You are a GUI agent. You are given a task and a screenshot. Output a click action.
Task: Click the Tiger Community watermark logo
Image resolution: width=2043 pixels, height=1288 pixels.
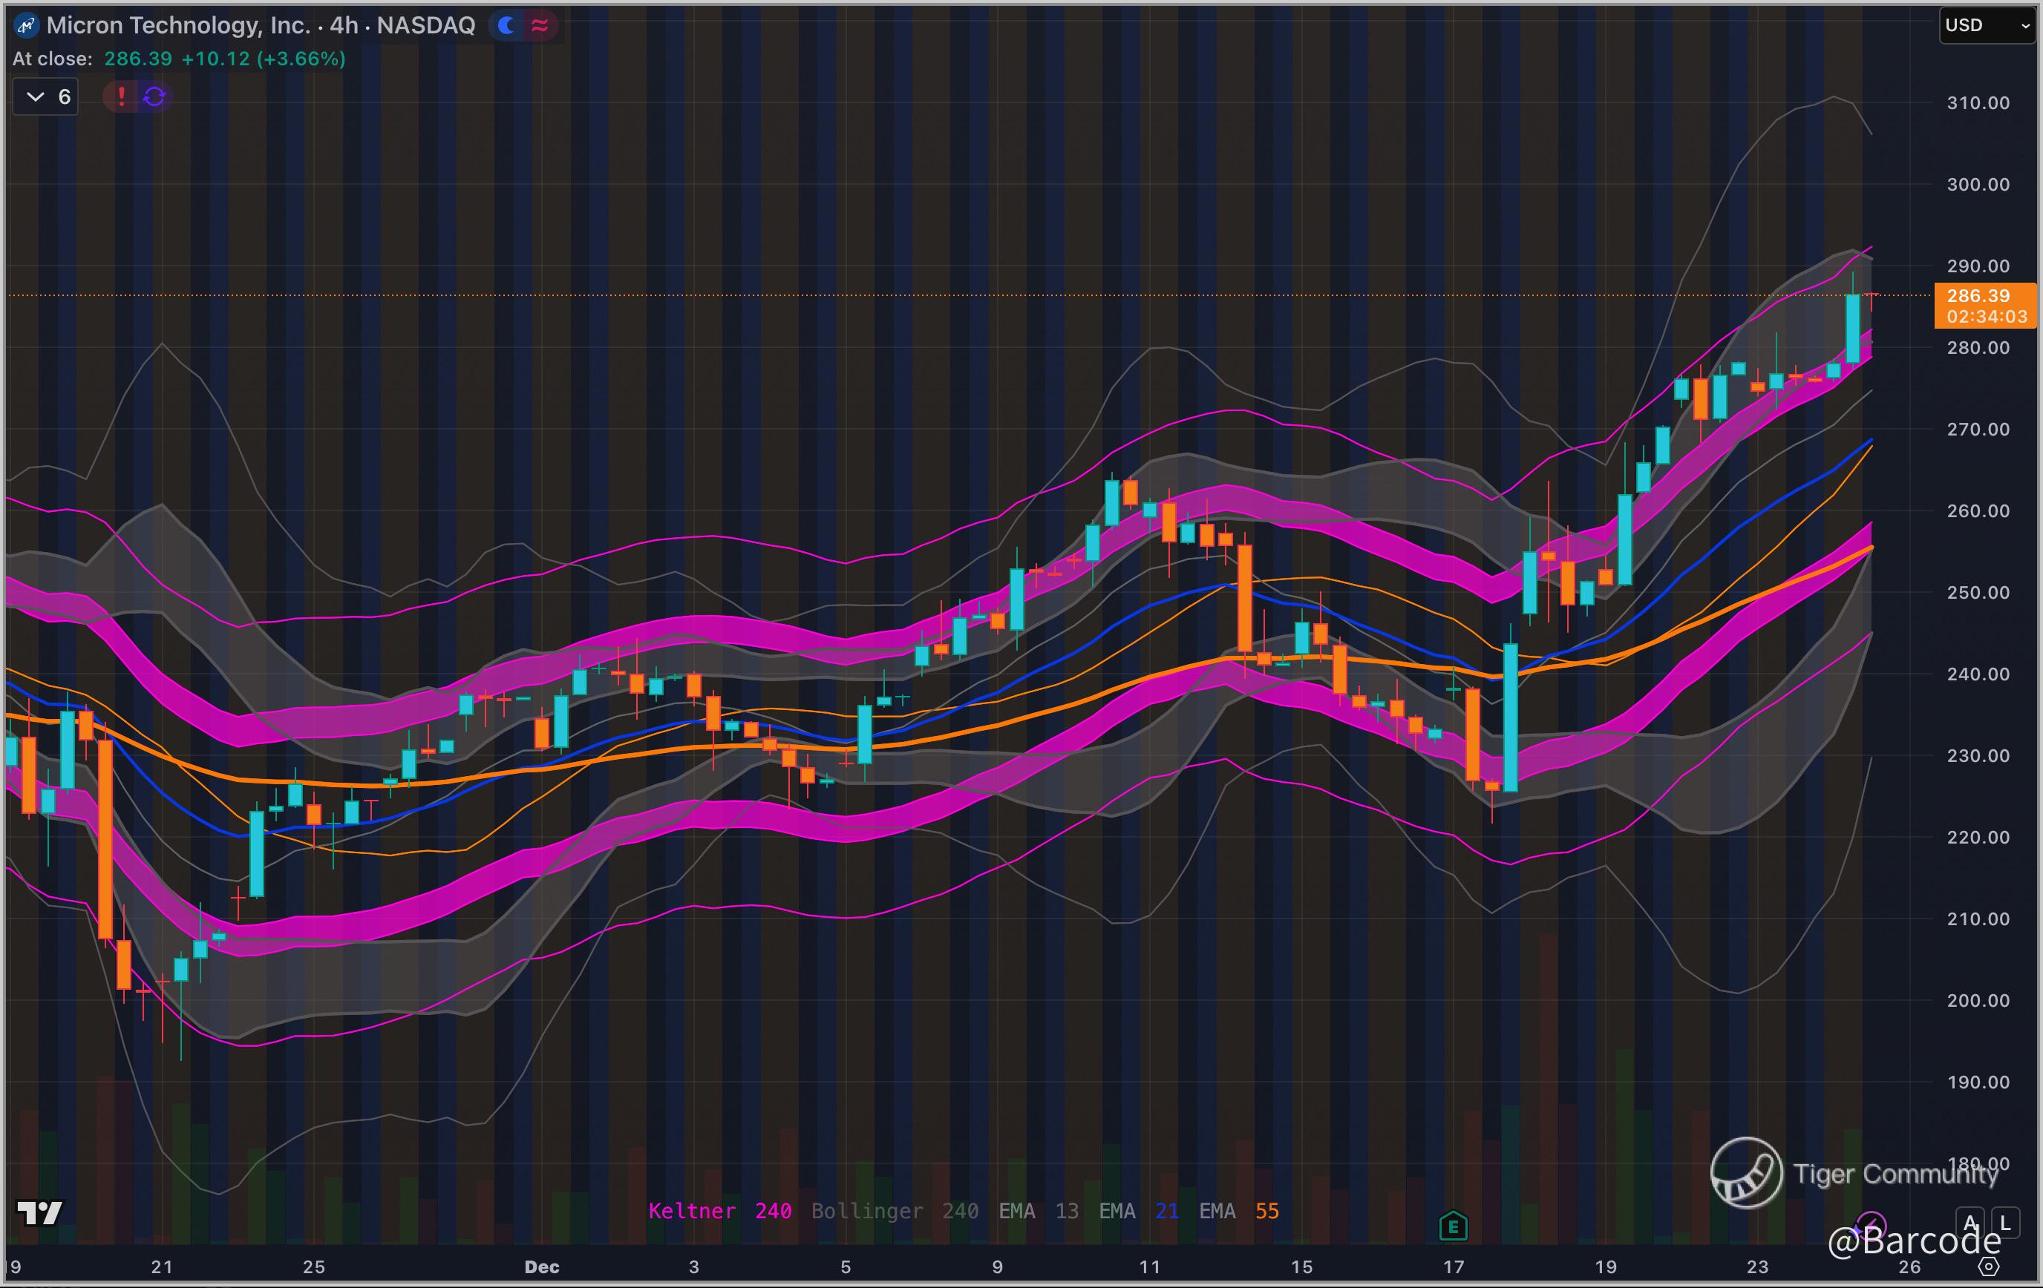click(1746, 1173)
